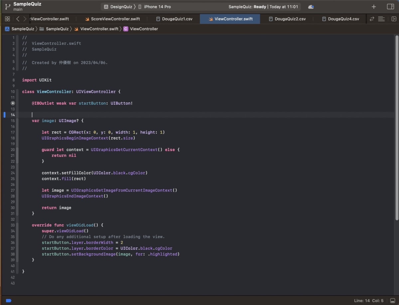
Task: Open the ViewController class symbol breadcrumb
Action: point(141,29)
